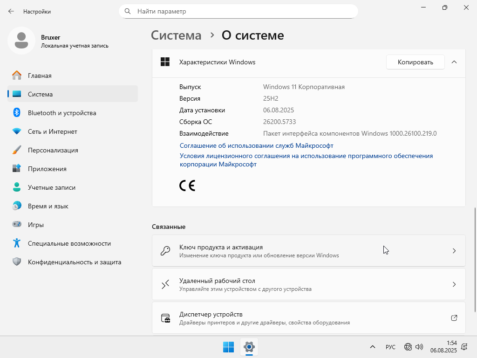This screenshot has height=358, width=477.
Task: Click the Найти параметр search field
Action: (x=238, y=11)
